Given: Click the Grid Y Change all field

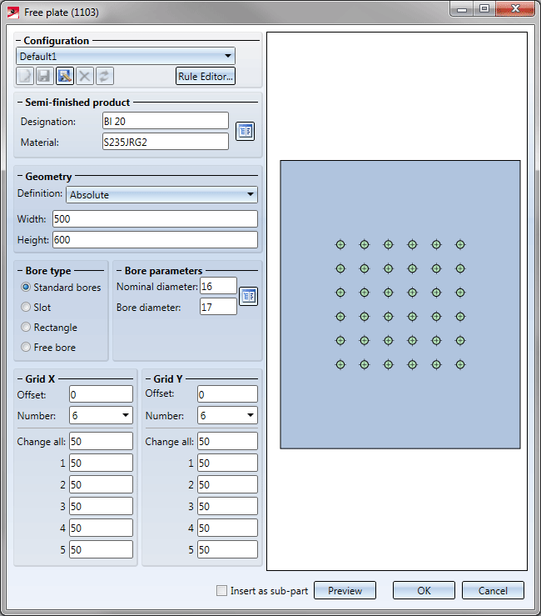Looking at the screenshot, I should (x=227, y=441).
